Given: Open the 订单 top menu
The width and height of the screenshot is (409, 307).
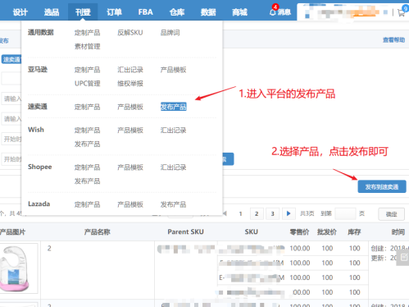Looking at the screenshot, I should click(x=114, y=12).
